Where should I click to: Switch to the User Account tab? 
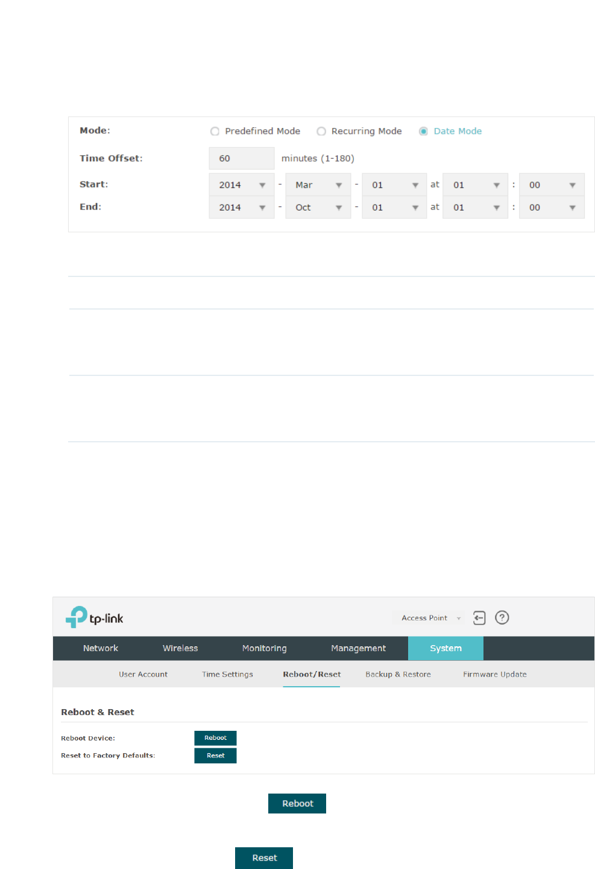point(143,674)
